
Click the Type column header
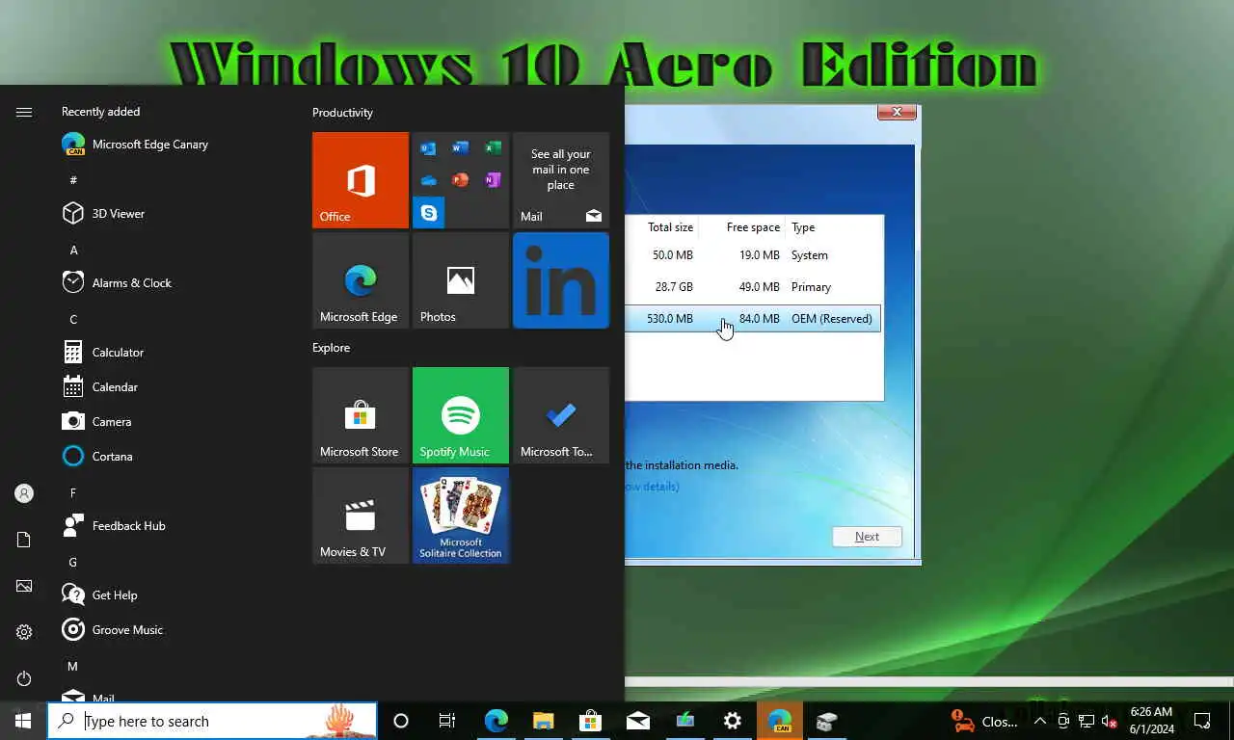pos(803,227)
